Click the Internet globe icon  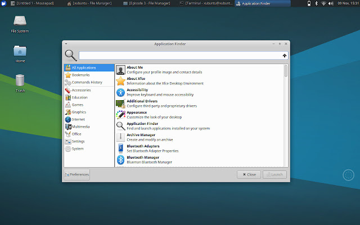[68, 119]
